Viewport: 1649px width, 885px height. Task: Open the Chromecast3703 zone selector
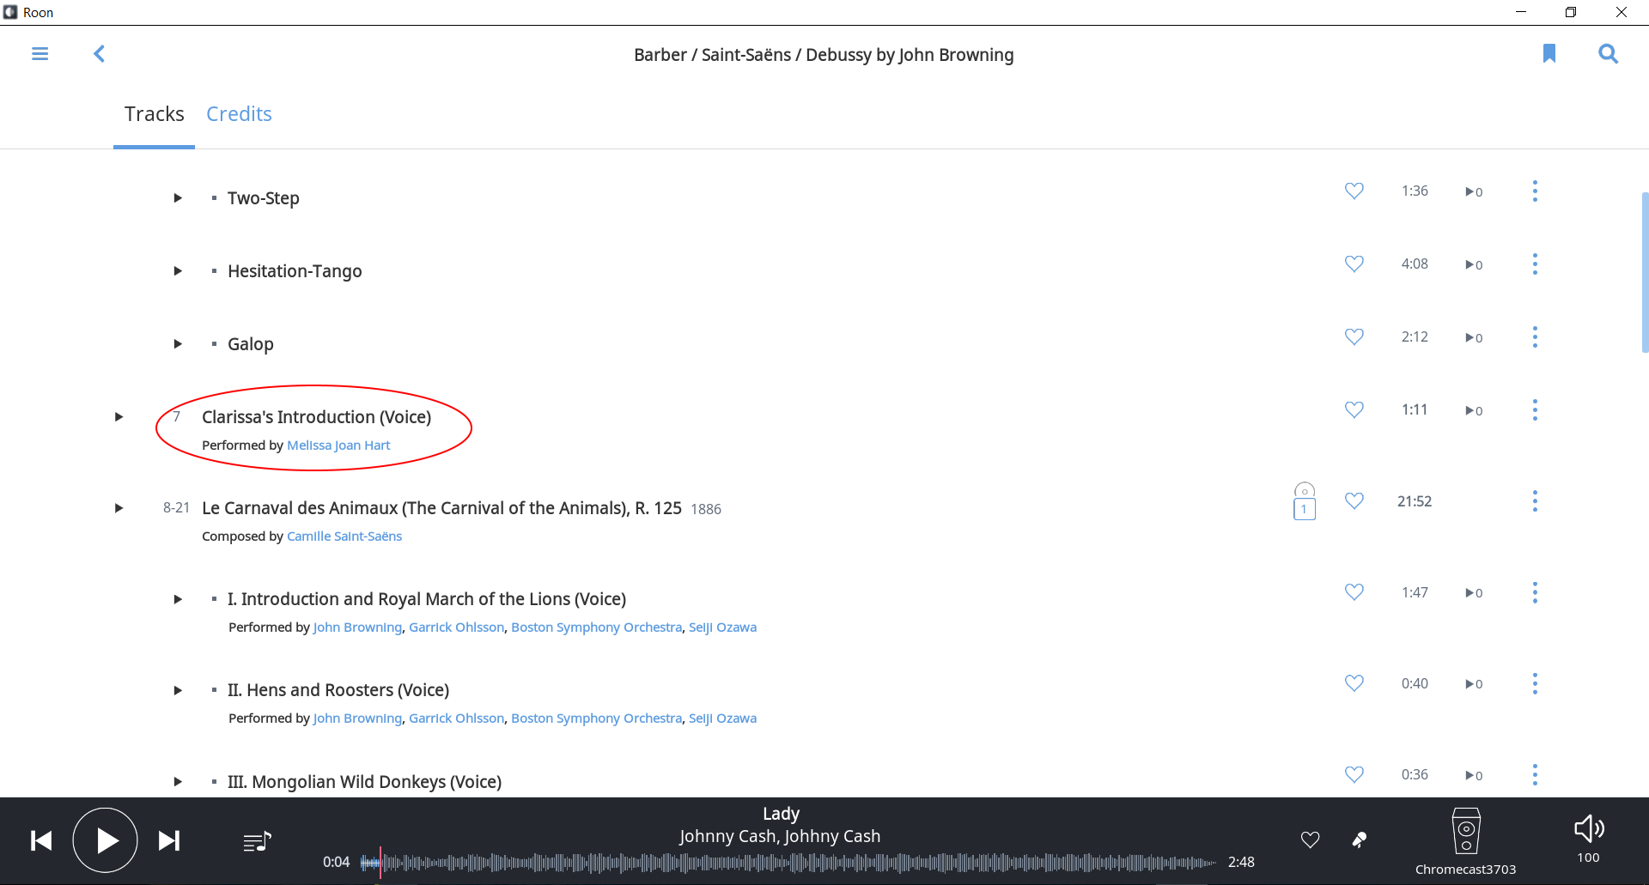click(x=1465, y=841)
